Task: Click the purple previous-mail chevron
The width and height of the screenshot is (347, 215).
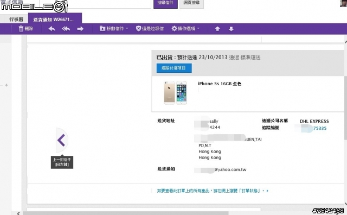Action: [x=61, y=140]
